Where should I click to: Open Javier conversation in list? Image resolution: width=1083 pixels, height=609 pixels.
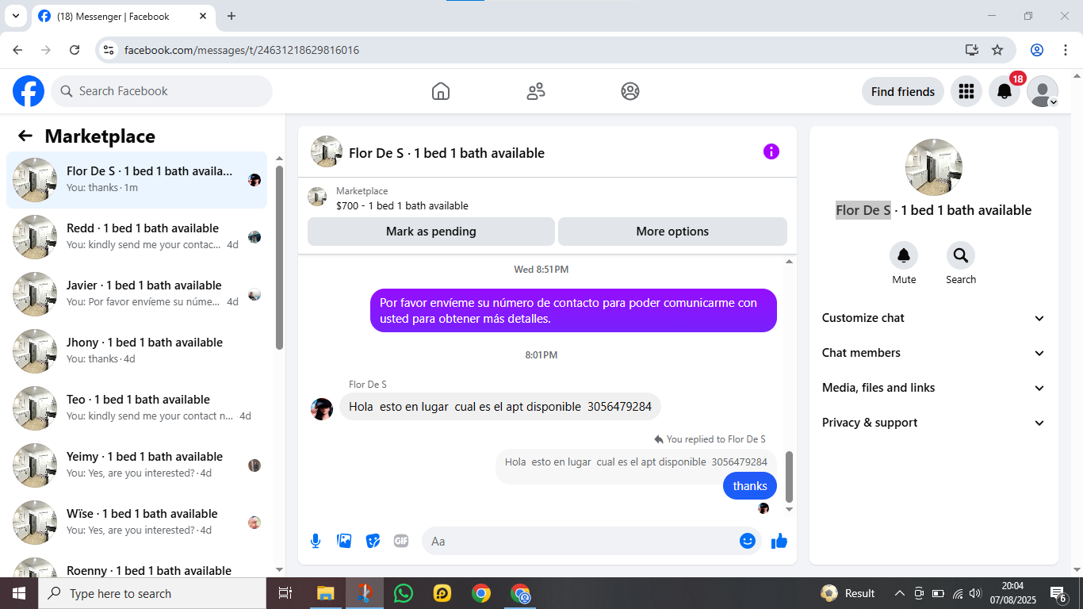pos(137,294)
